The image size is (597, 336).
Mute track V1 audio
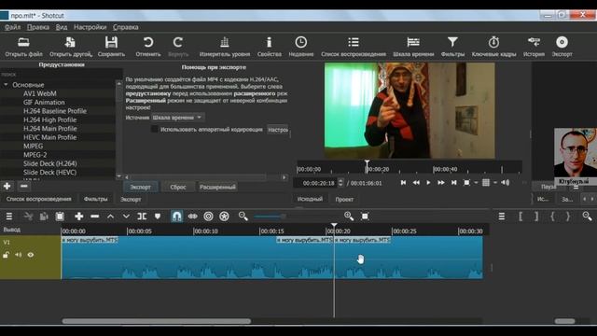[19, 255]
